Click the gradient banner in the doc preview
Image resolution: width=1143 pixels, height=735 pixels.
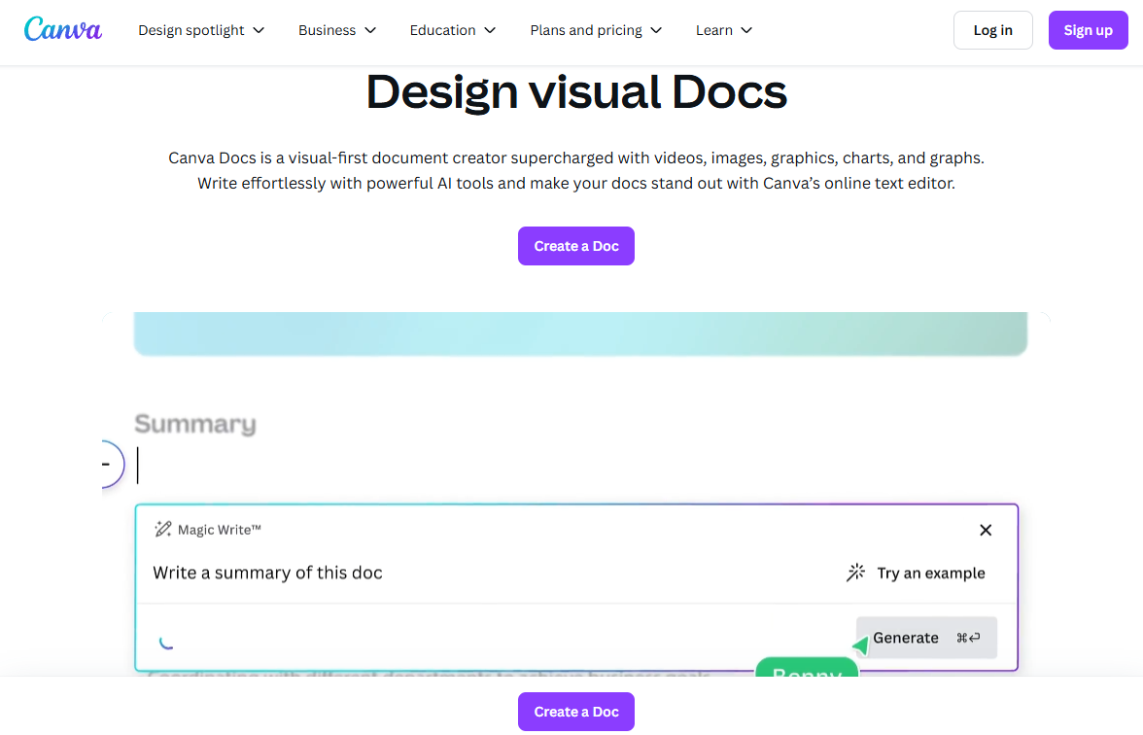click(580, 334)
